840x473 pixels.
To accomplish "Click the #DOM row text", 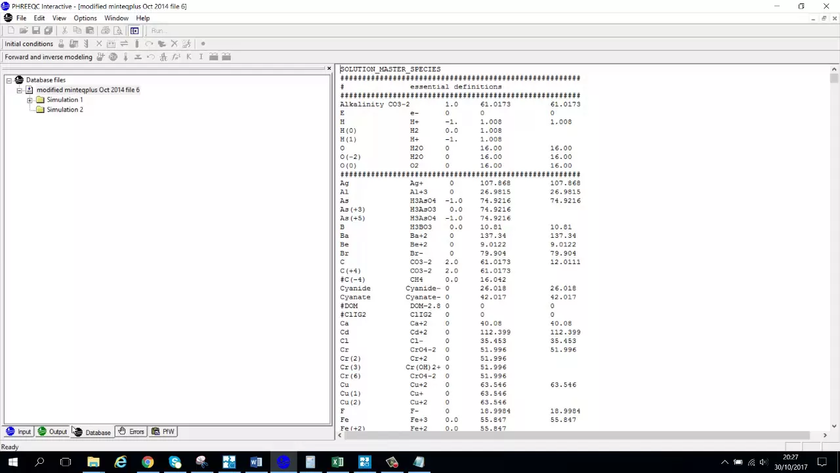I will pyautogui.click(x=448, y=305).
